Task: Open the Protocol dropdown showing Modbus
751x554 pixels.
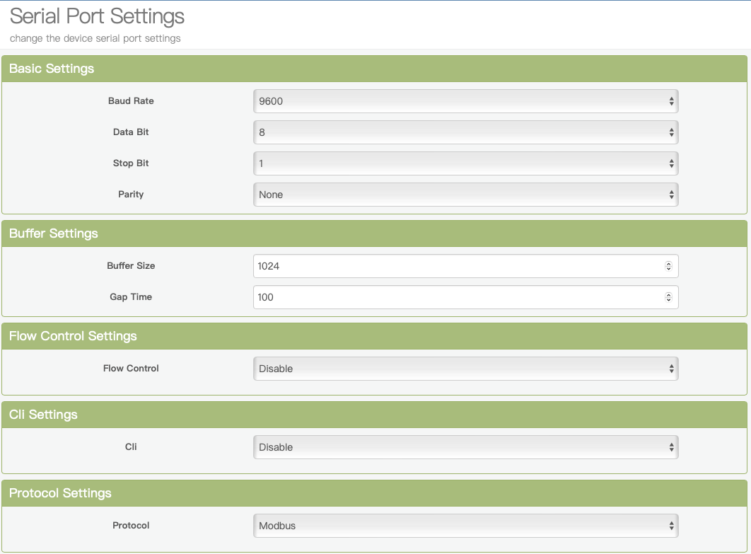Action: (465, 526)
